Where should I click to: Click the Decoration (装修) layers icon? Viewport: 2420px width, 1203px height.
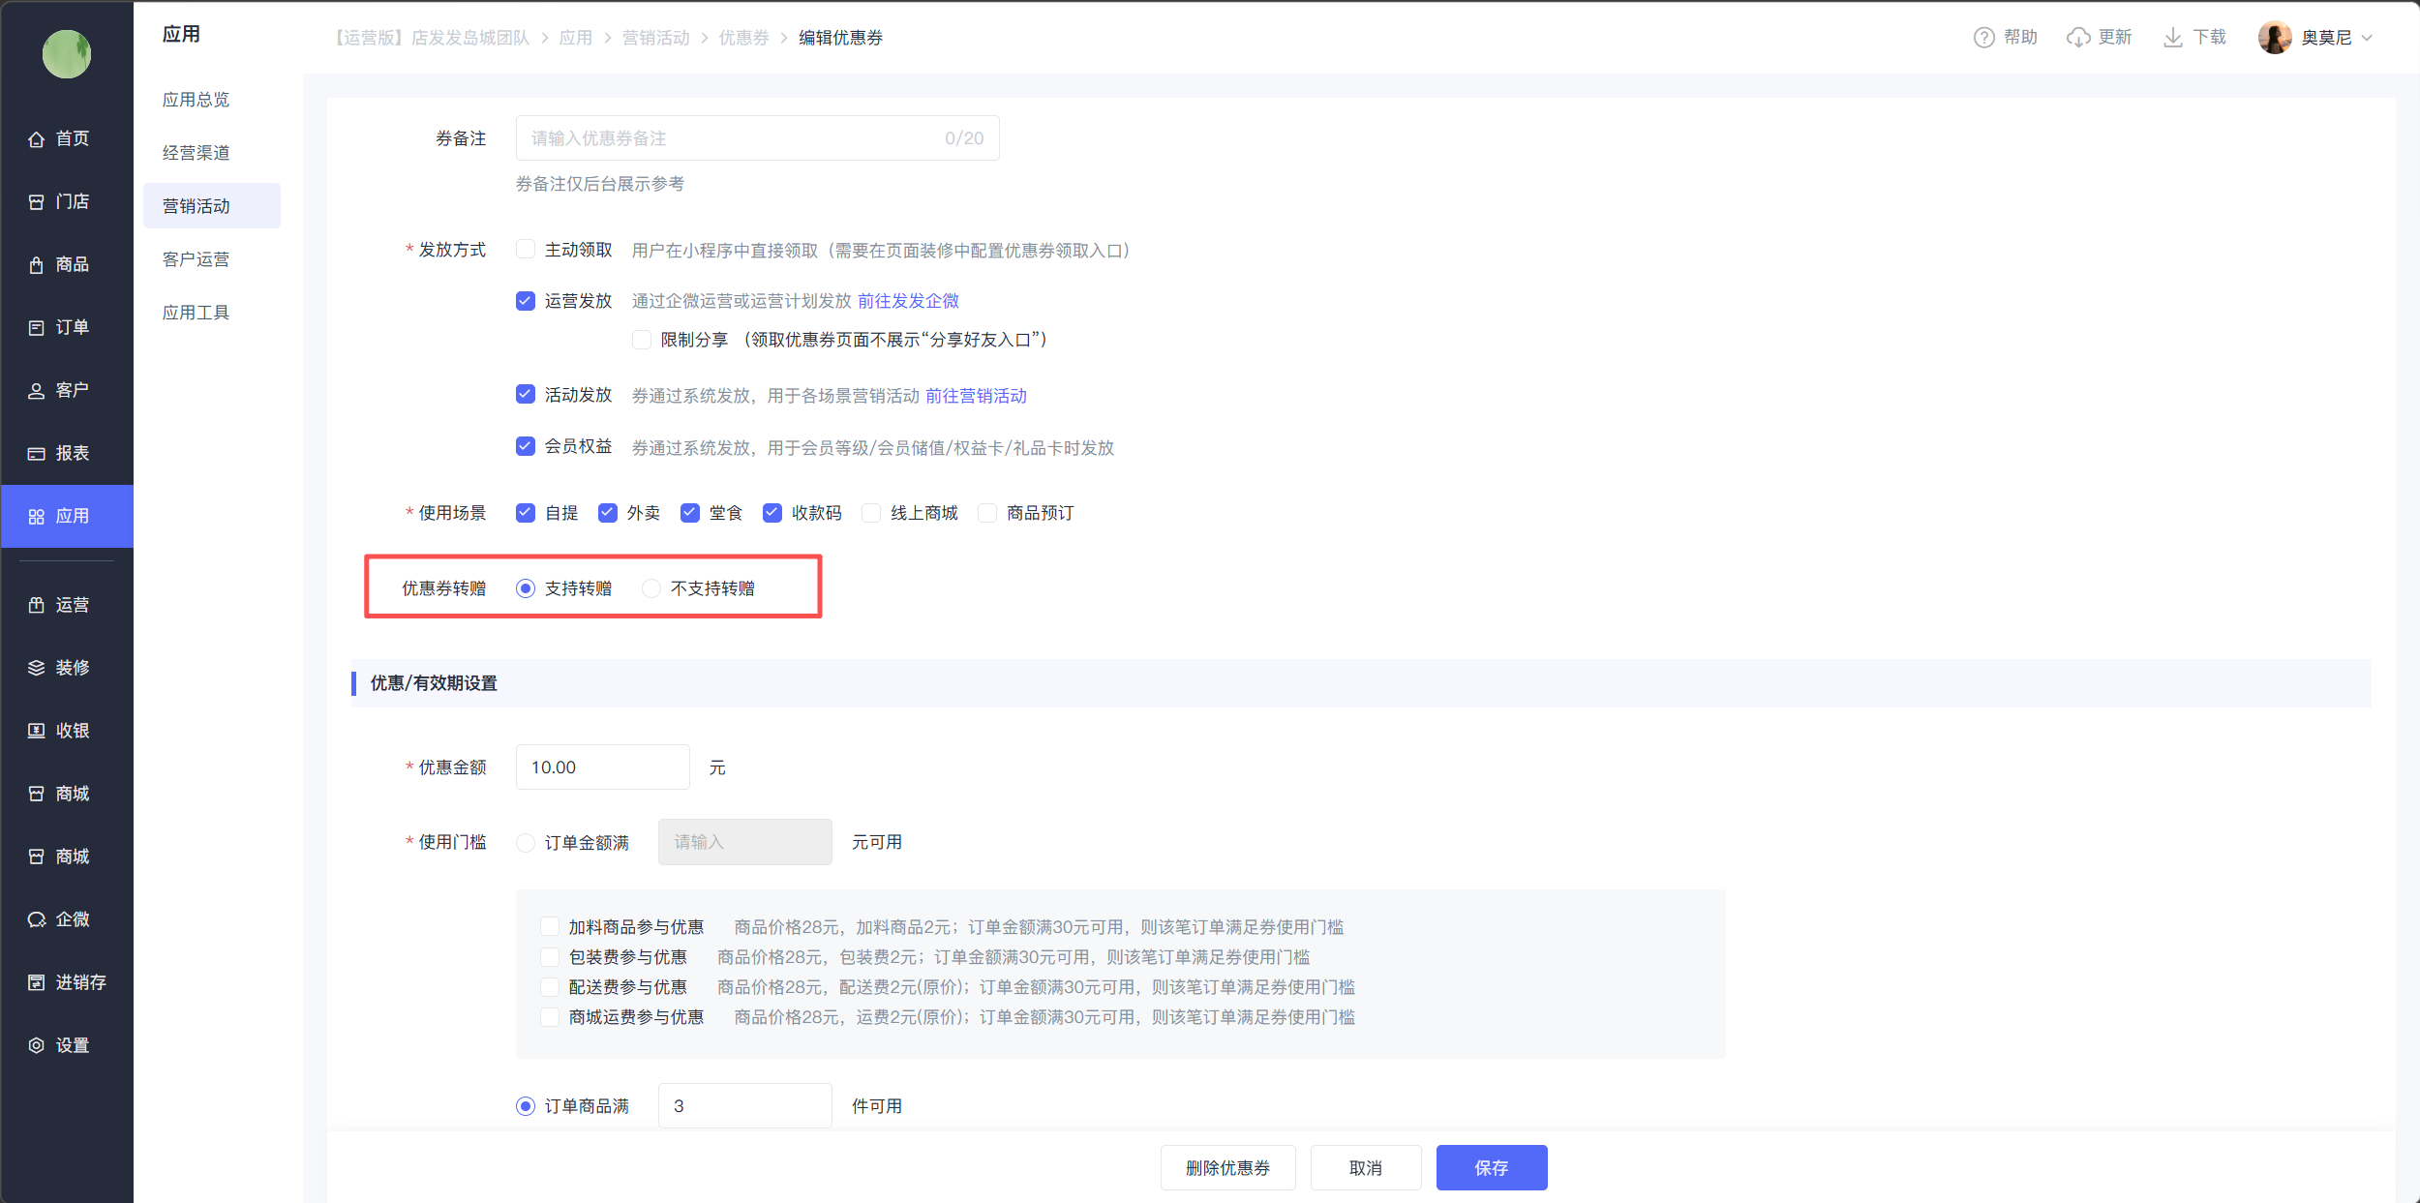[x=37, y=668]
